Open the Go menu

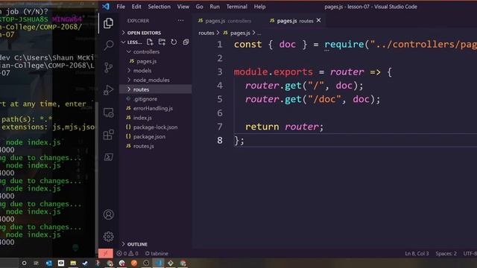pos(199,7)
